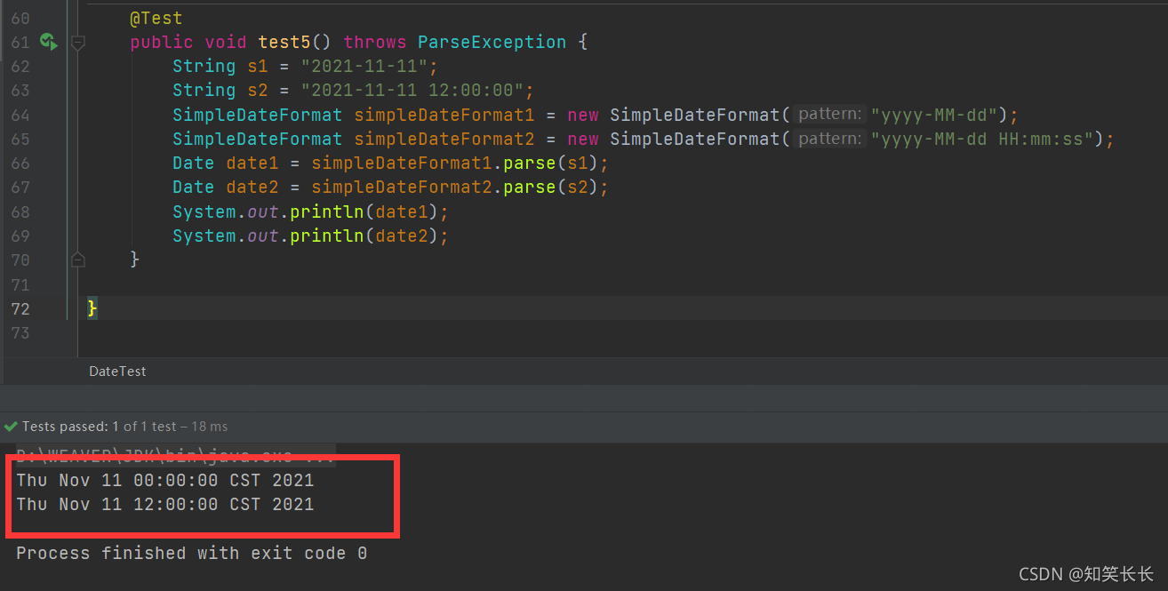Place cursor in string "2021-11-11 12:00:00"

pyautogui.click(x=417, y=91)
